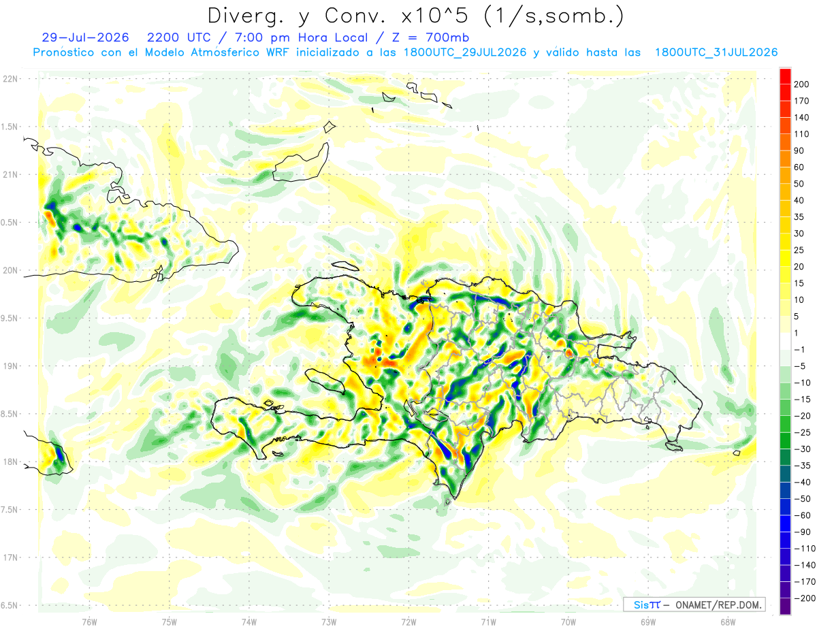Click the "170" colorbar label

[803, 101]
